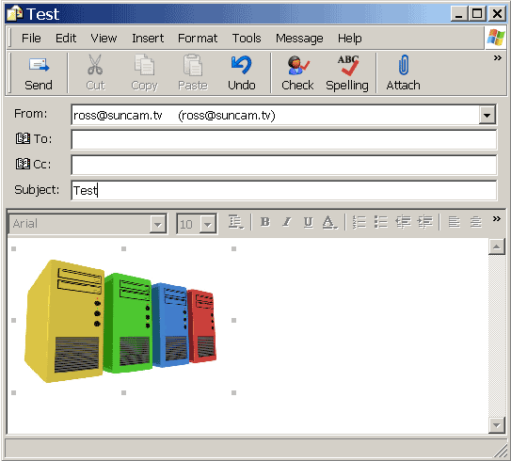The height and width of the screenshot is (461, 511).
Task: Open the Help menu
Action: [350, 39]
